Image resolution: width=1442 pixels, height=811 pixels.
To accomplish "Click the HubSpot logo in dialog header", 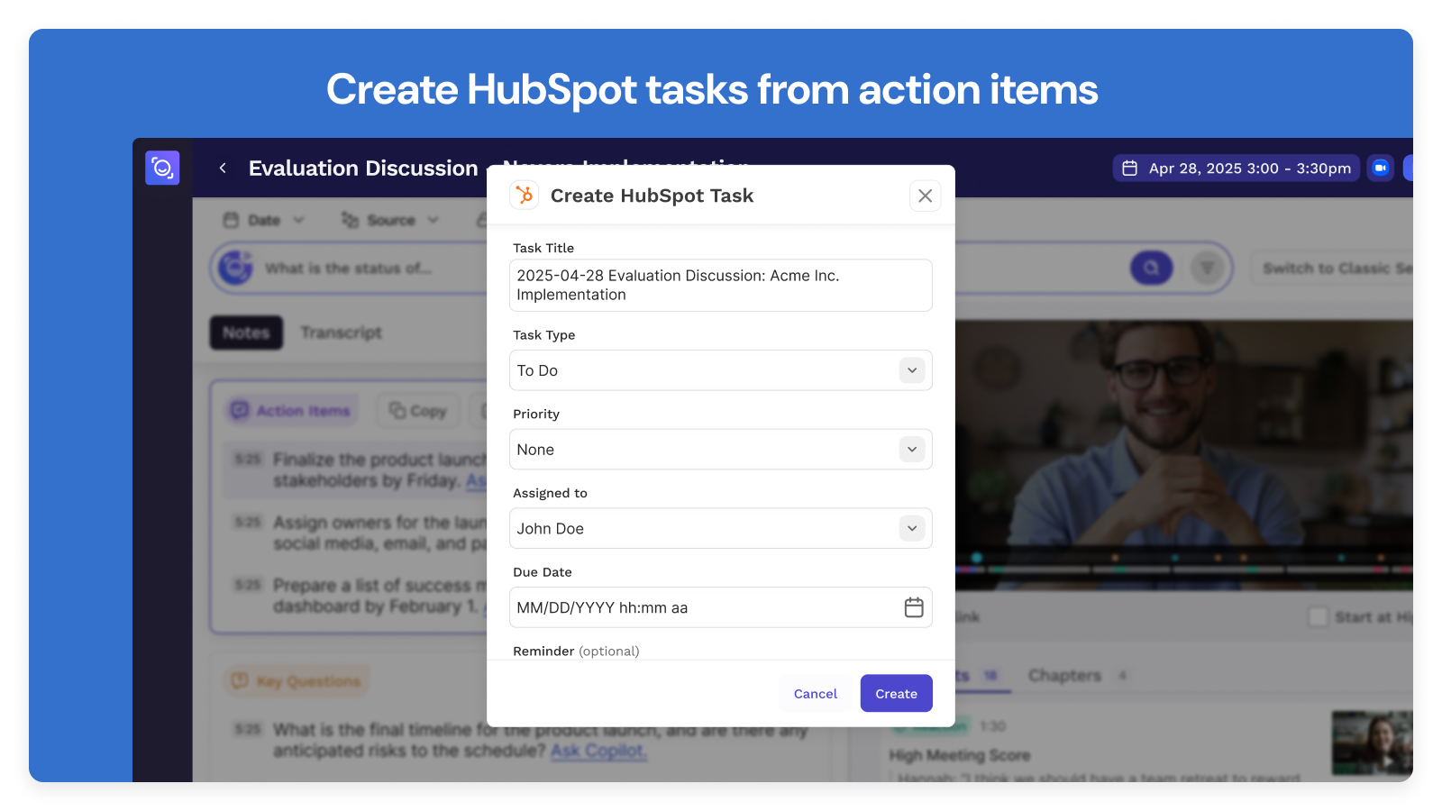I will pos(525,196).
